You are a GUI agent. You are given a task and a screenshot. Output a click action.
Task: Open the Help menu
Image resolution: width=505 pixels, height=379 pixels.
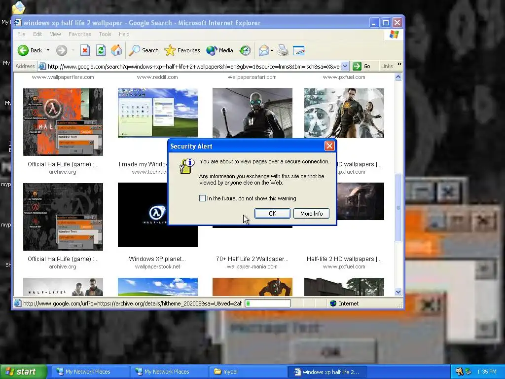[124, 34]
